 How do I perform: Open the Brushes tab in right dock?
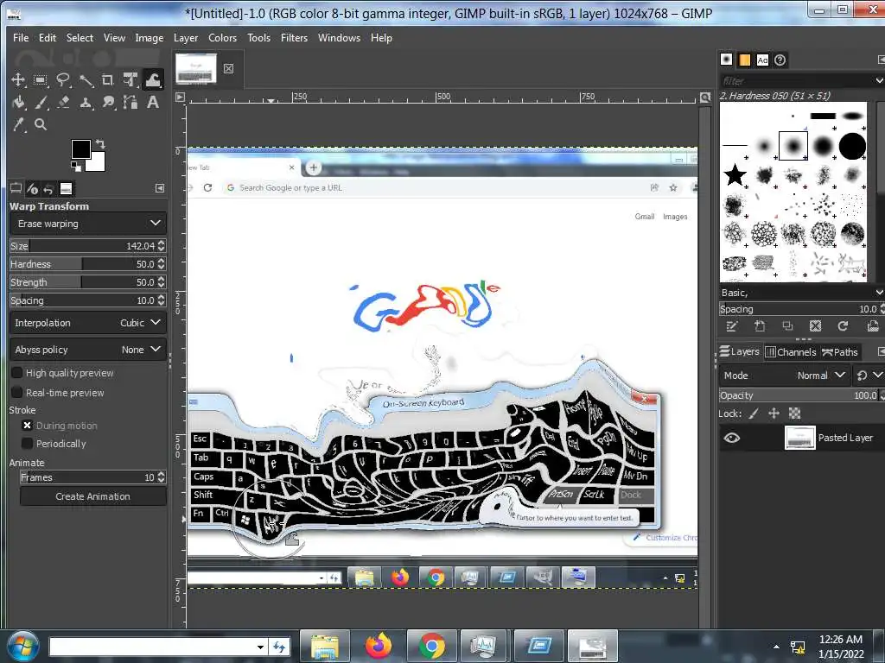(x=726, y=60)
